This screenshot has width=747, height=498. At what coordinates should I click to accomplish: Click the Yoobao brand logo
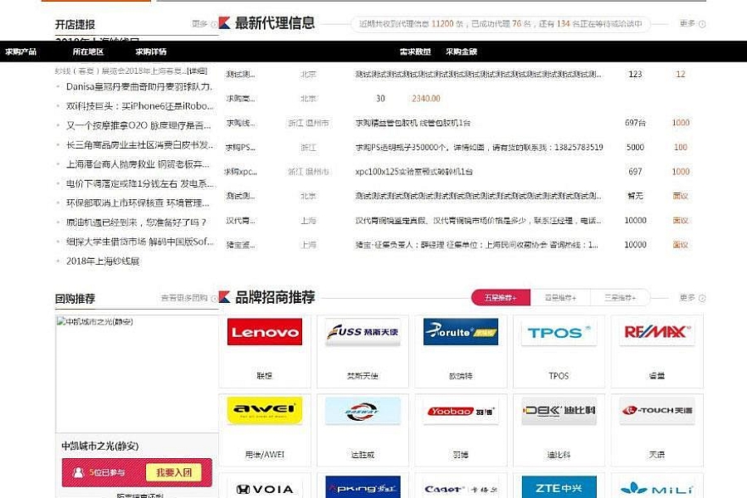[461, 410]
